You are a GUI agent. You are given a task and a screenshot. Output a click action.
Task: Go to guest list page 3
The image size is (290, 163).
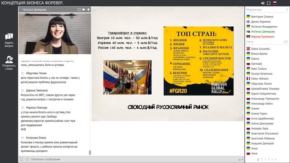[x=265, y=159]
